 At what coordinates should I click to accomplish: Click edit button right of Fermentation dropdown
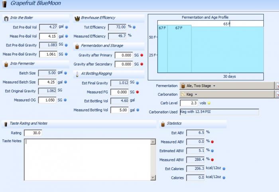pos(277,86)
